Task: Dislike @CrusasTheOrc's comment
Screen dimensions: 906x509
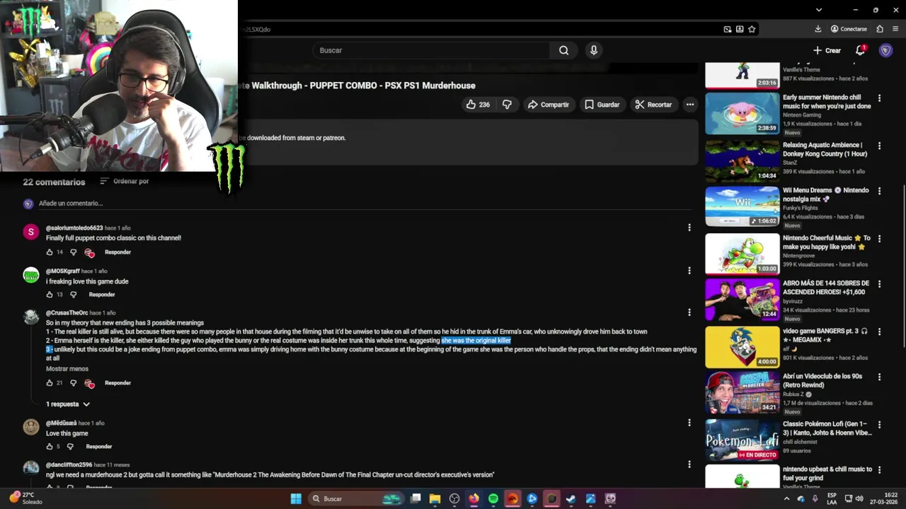Action: click(x=73, y=383)
